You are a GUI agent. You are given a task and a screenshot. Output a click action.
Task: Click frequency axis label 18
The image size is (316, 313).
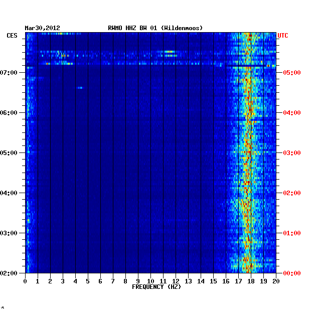(x=251, y=281)
